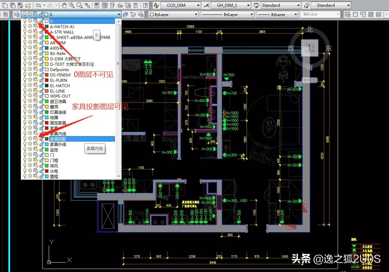Image resolution: width=389 pixels, height=272 pixels.
Task: Click the Undo arrow icon
Action: pos(38,5)
